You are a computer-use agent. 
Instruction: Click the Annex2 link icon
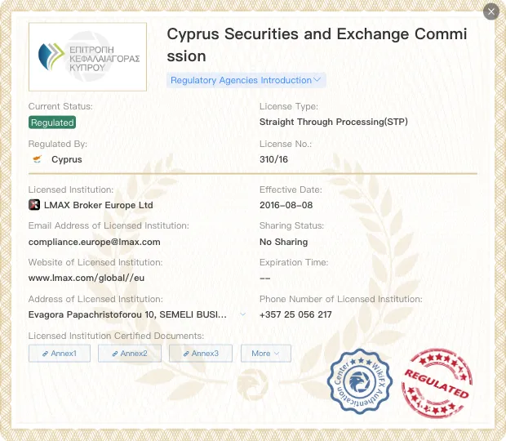pos(115,354)
